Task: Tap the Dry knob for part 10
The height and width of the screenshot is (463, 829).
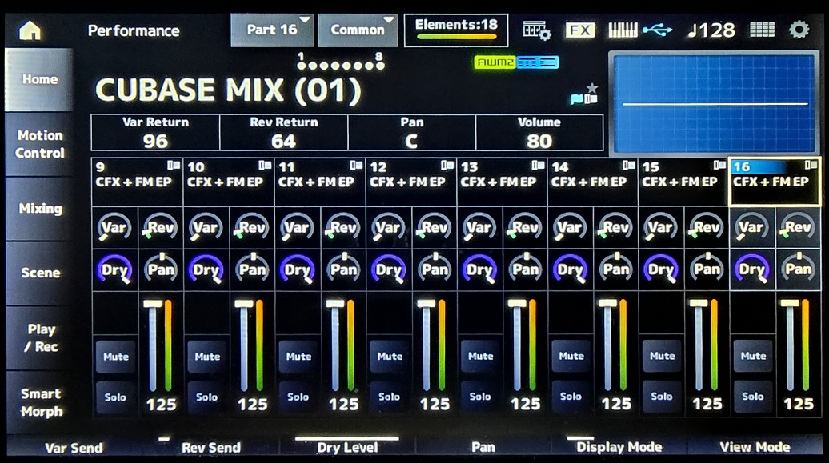Action: tap(206, 269)
